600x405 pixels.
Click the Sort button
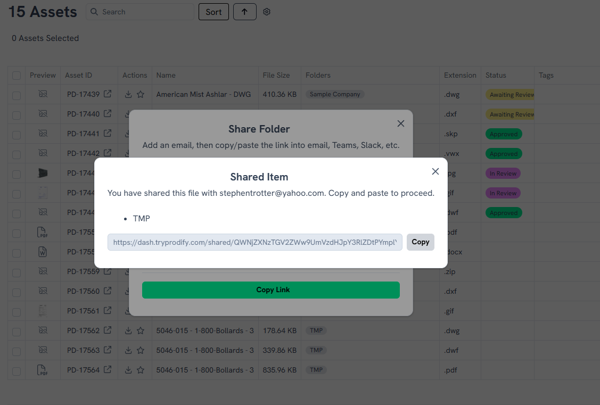[x=213, y=12]
